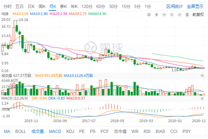This screenshot has height=139, width=208.
Task: Click the reset/undo chart view icon
Action: click(x=149, y=15)
